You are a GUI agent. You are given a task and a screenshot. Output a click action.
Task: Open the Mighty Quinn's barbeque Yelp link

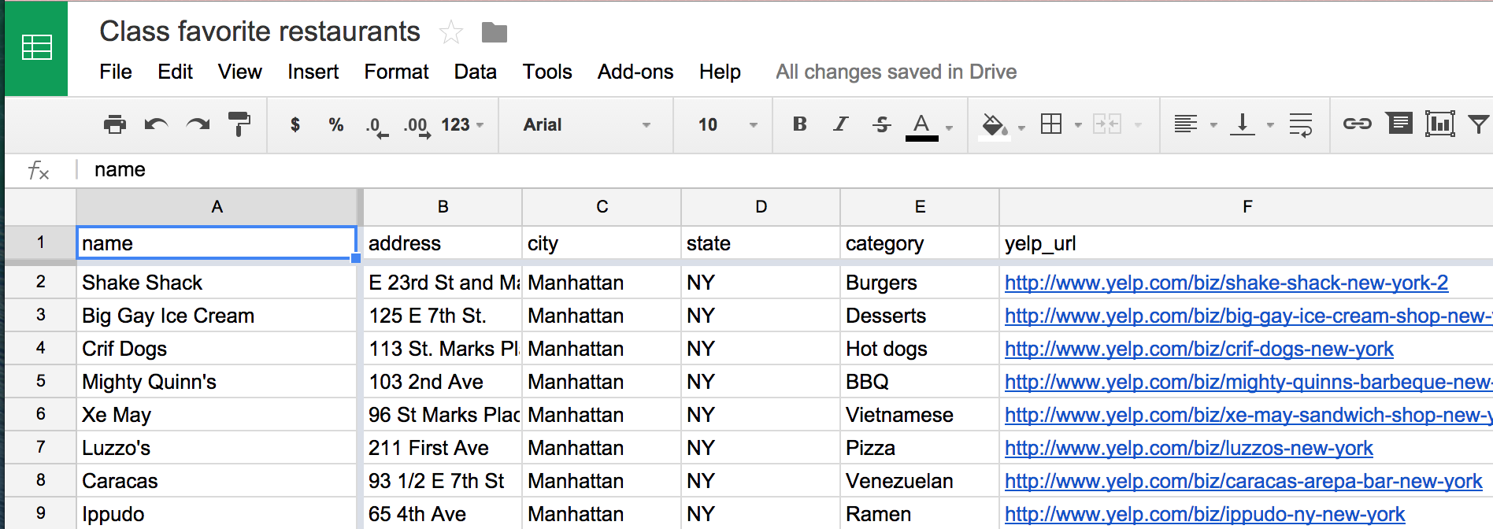[1248, 382]
